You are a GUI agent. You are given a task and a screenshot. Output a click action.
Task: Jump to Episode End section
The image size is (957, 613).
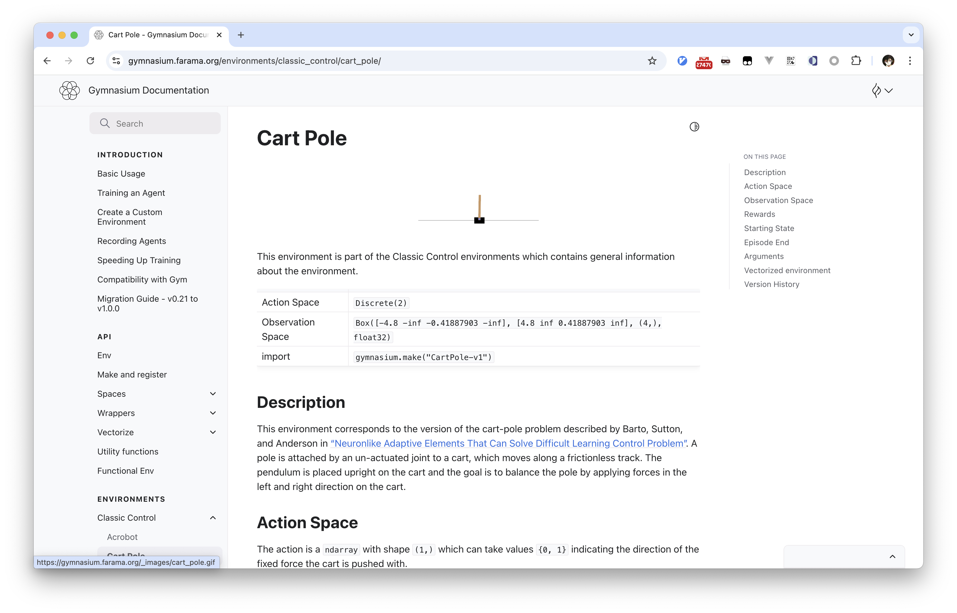tap(766, 242)
